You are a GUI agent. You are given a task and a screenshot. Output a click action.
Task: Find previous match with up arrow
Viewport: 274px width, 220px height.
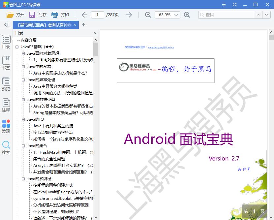(258, 15)
